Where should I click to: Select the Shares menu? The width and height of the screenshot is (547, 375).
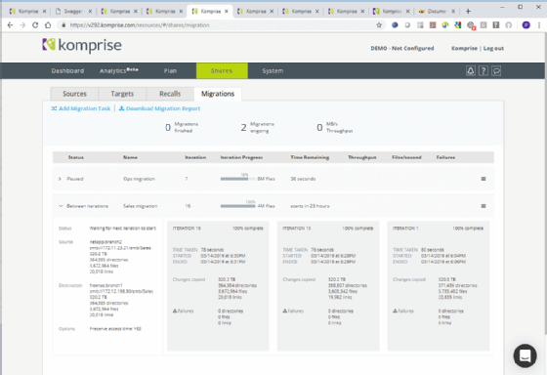222,71
